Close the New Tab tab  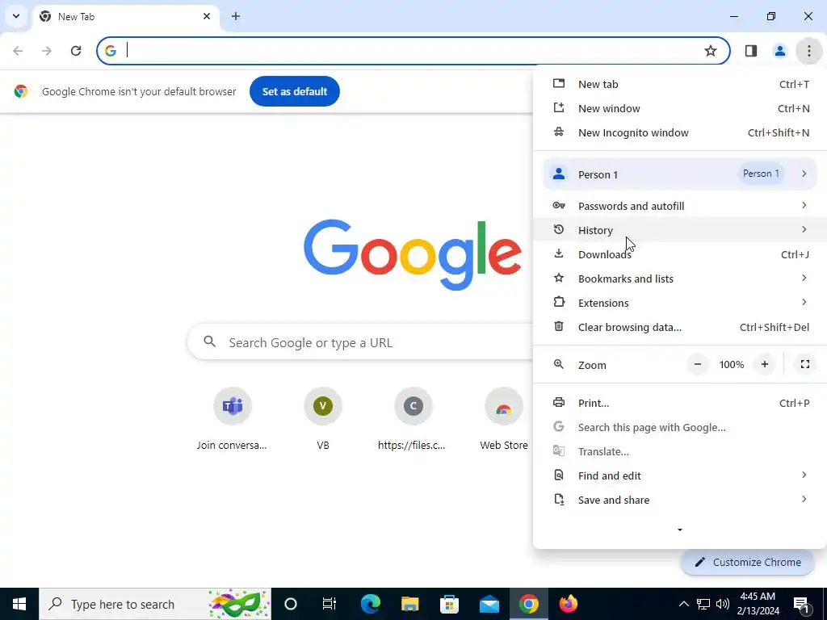coord(207,16)
